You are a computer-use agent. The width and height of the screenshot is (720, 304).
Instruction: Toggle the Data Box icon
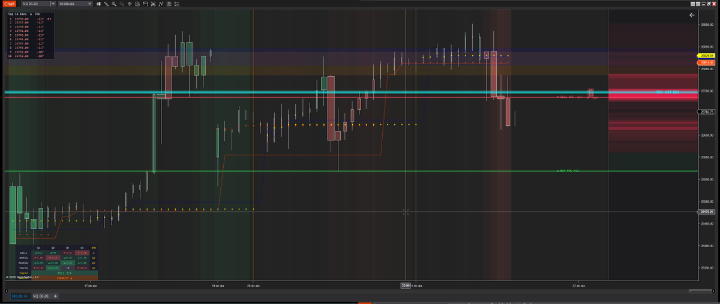[137, 4]
